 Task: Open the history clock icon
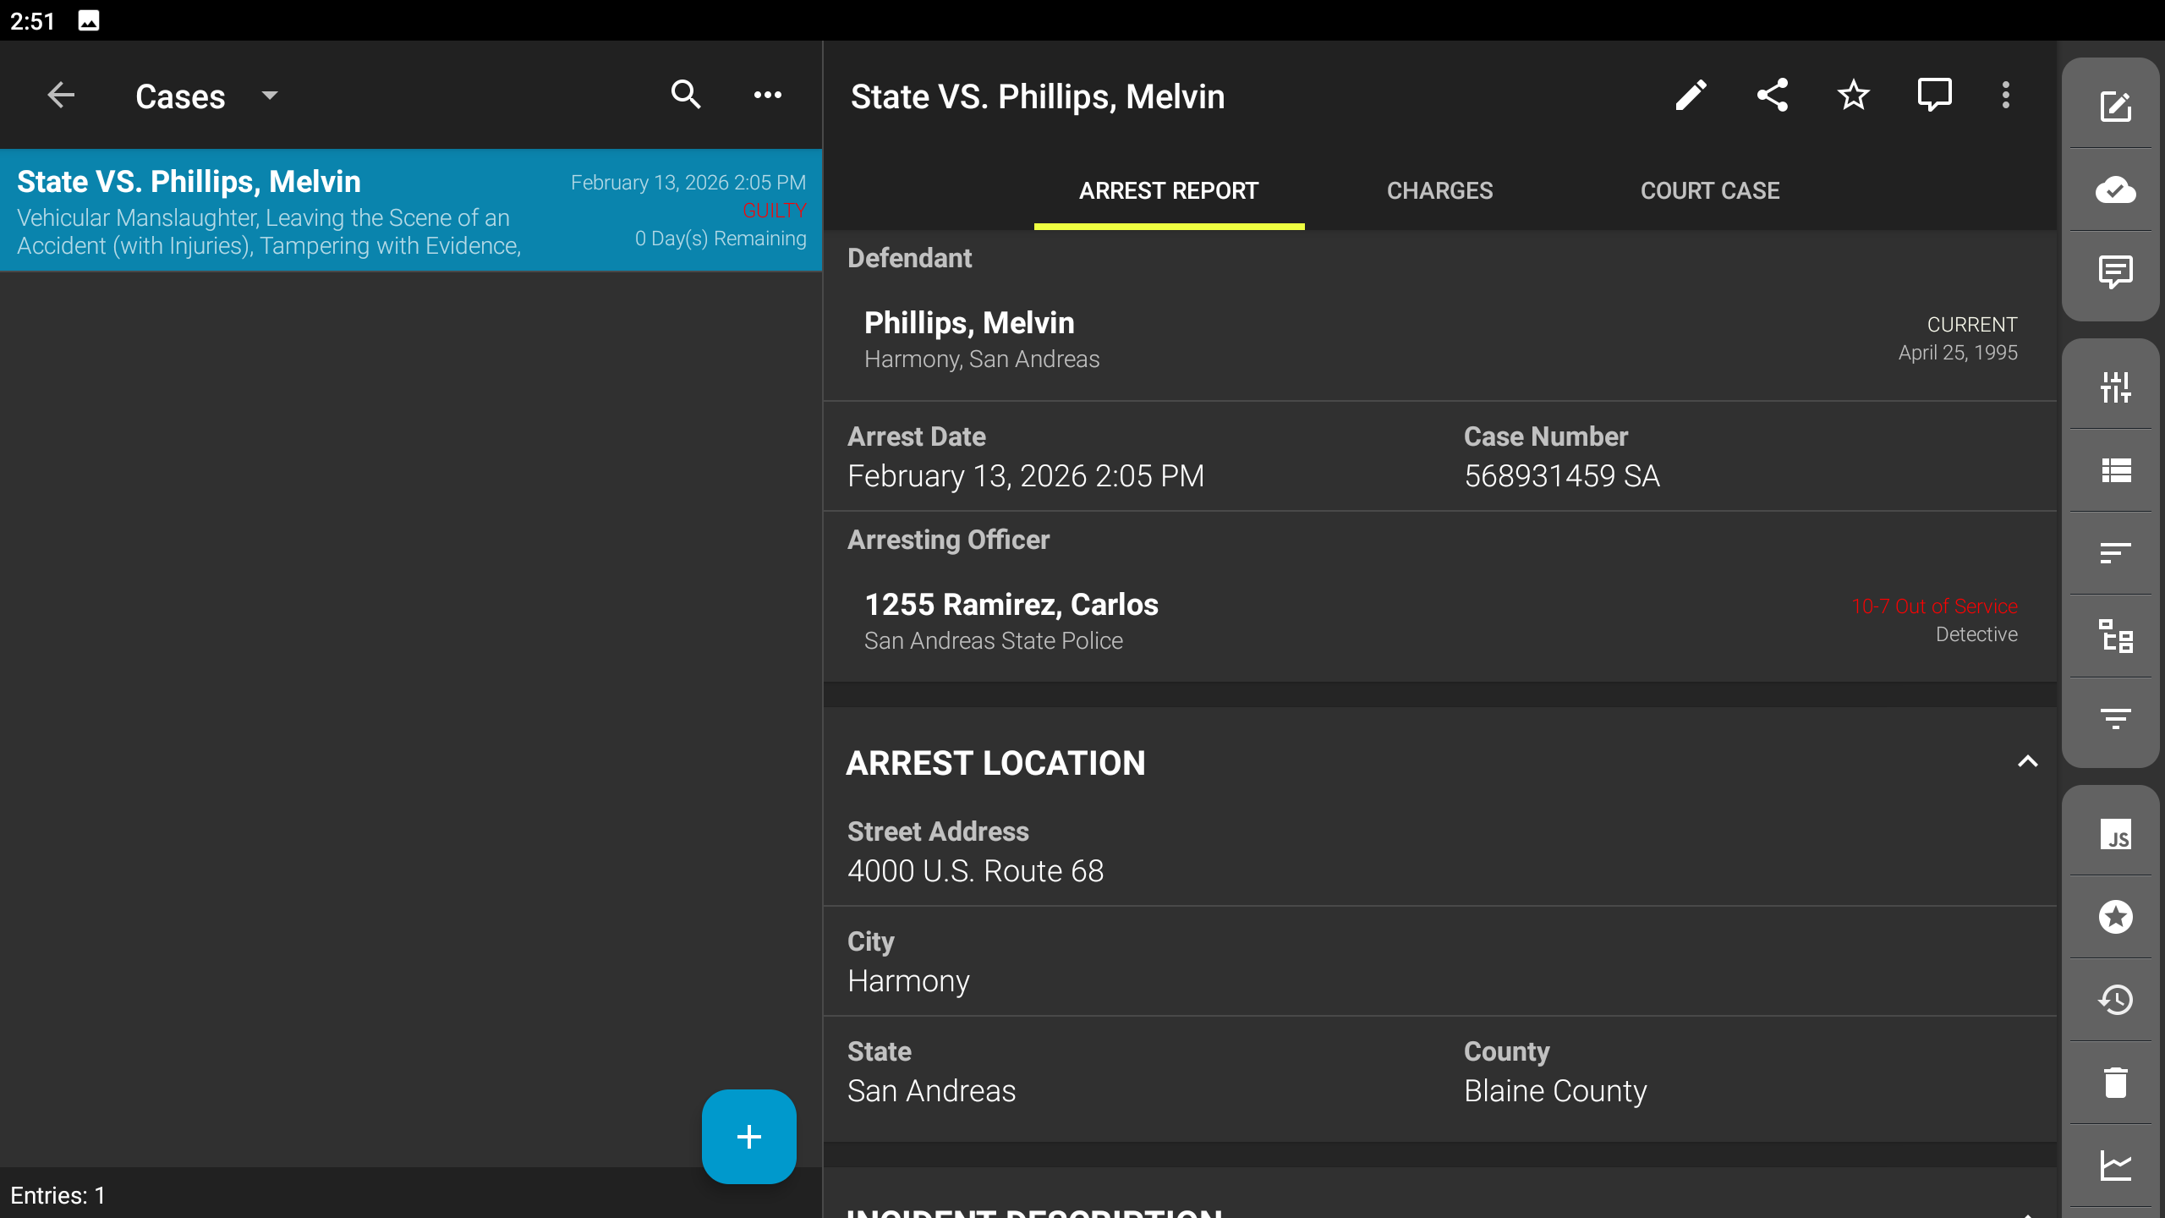[x=2115, y=1001]
